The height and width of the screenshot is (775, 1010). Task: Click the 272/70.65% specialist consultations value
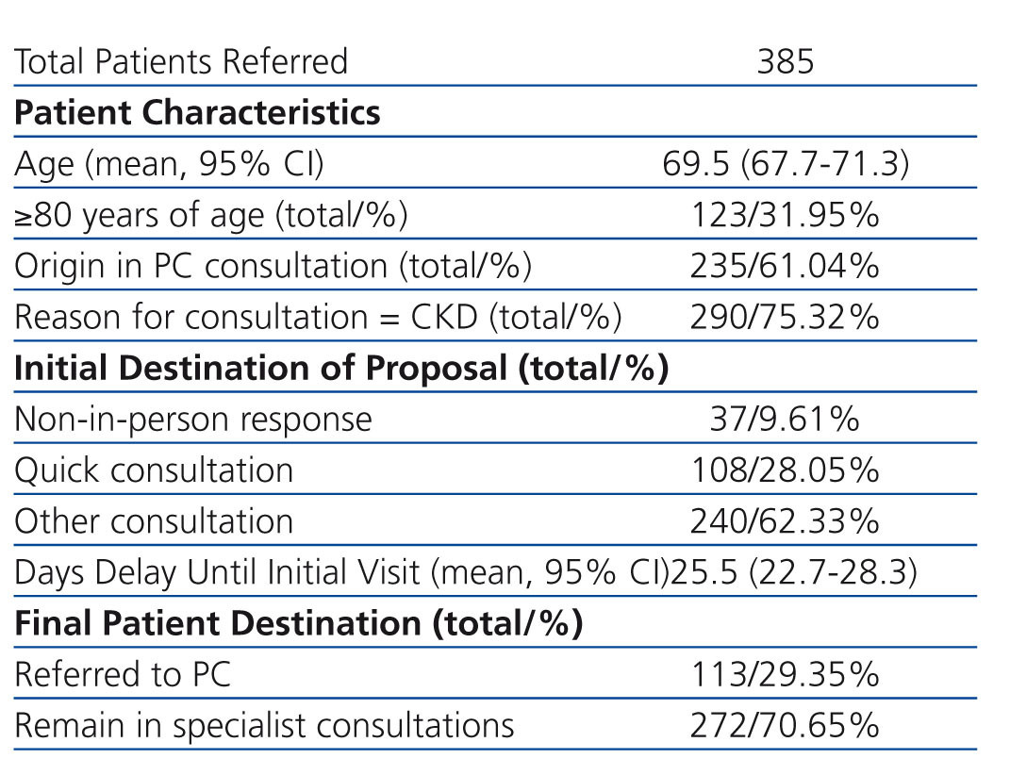(x=785, y=725)
